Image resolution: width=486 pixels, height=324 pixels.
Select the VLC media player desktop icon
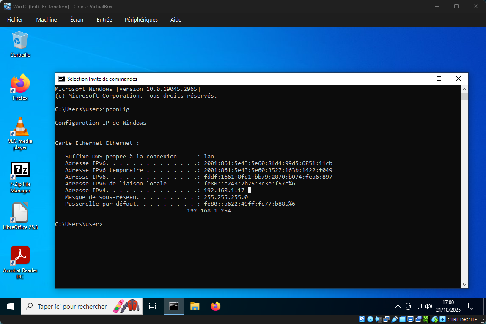point(20,128)
